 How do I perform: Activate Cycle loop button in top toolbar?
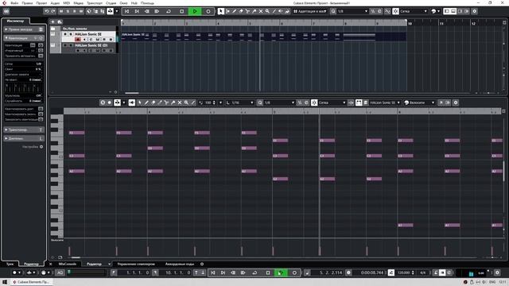tap(169, 11)
